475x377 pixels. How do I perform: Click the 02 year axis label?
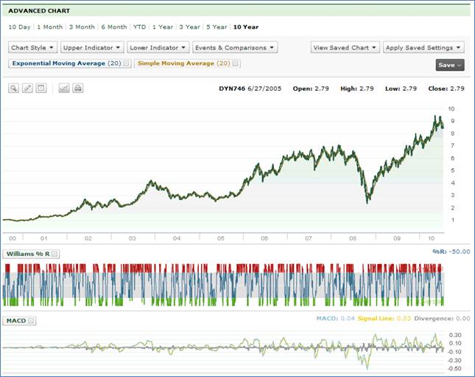click(88, 238)
